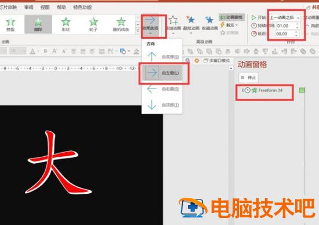Image resolution: width=319 pixels, height=225 pixels.
Task: Open the 幻灯片放映 Slide Show tab
Action: coord(8,8)
